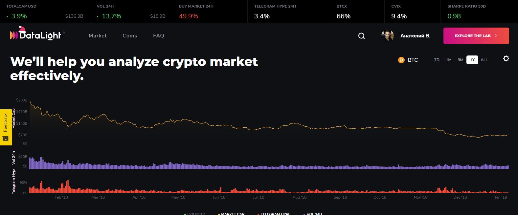
Task: Click the DataLight logo
Action: tap(36, 35)
